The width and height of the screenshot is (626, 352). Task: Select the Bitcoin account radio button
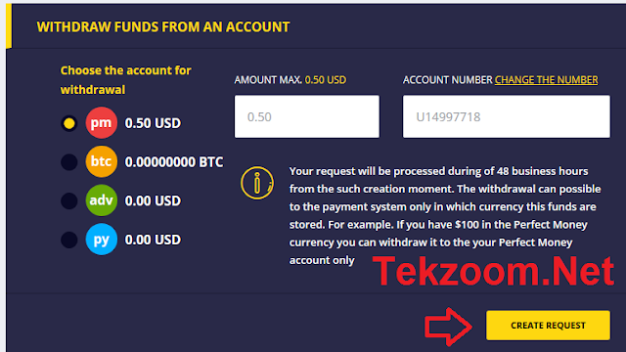pyautogui.click(x=69, y=162)
